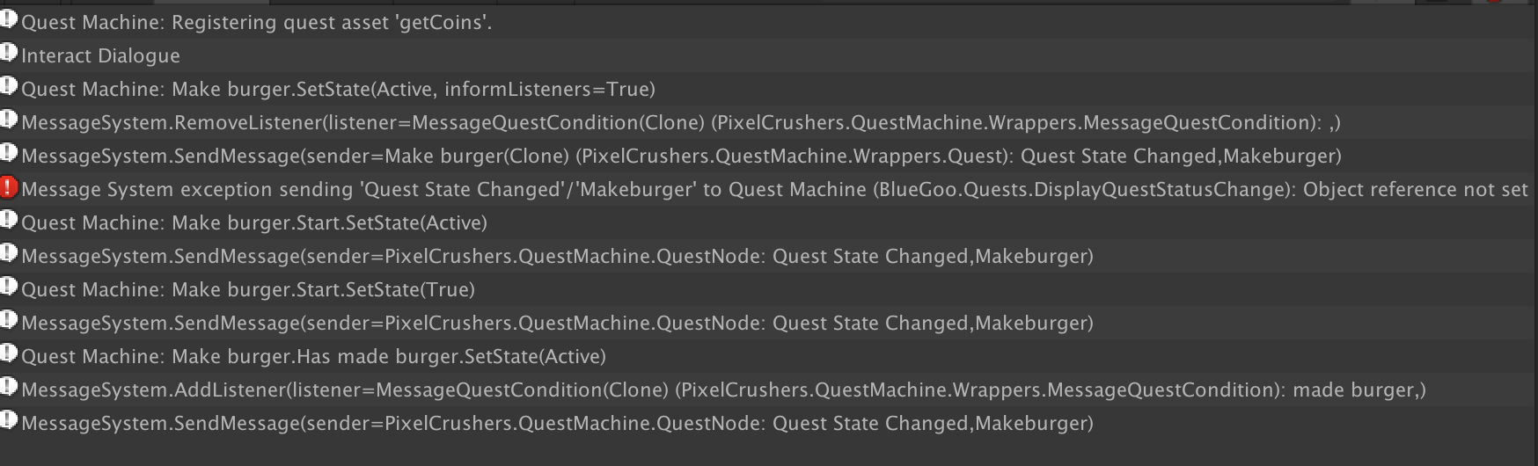Click the info icon of the AddListener log entry
This screenshot has width=1538, height=466.
tap(9, 388)
